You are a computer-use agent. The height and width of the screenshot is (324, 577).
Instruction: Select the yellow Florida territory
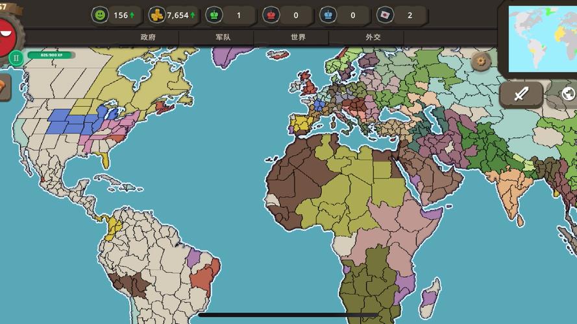click(105, 159)
